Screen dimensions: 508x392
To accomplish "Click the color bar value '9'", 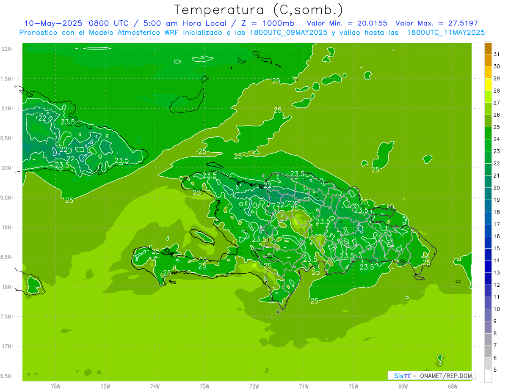I will pos(495,321).
